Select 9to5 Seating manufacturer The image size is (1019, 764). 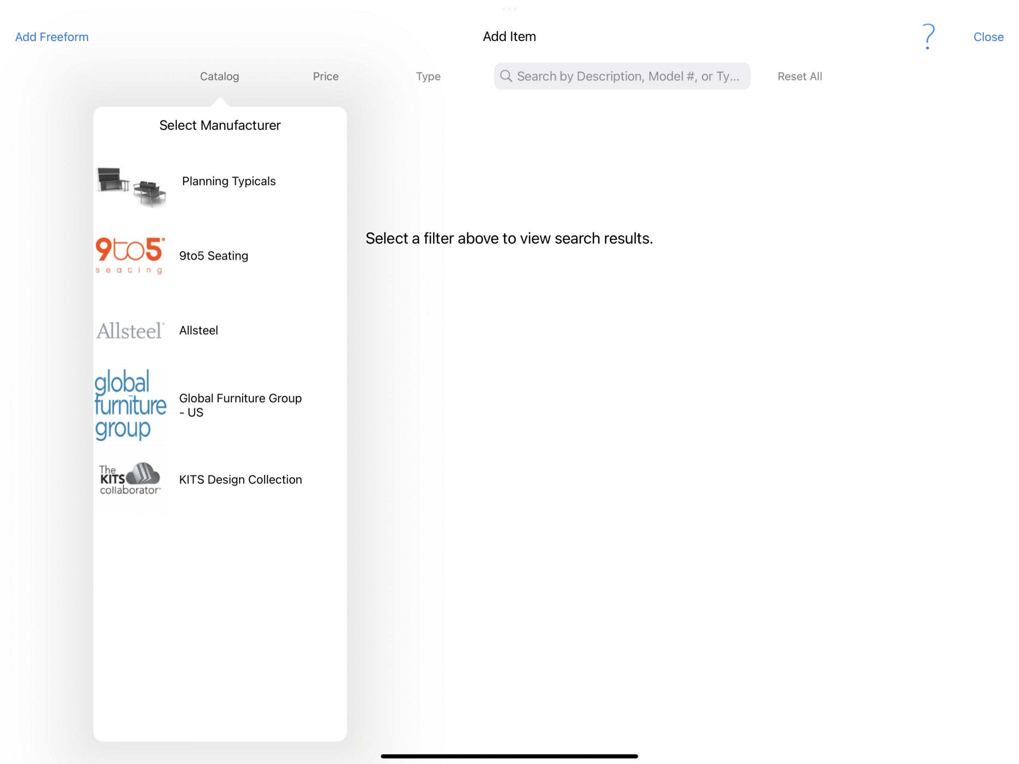[220, 256]
